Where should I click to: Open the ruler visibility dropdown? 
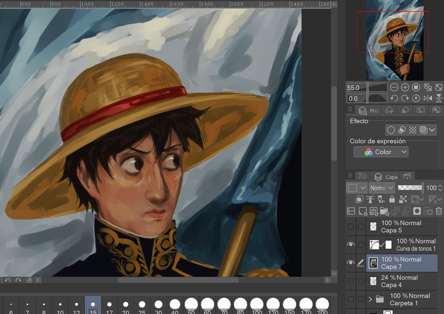[435, 200]
